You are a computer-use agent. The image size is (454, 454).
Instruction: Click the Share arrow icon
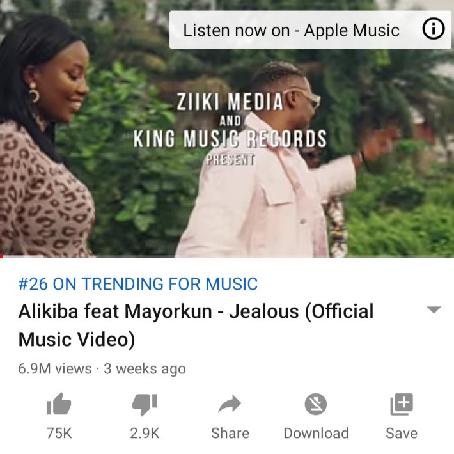(230, 403)
